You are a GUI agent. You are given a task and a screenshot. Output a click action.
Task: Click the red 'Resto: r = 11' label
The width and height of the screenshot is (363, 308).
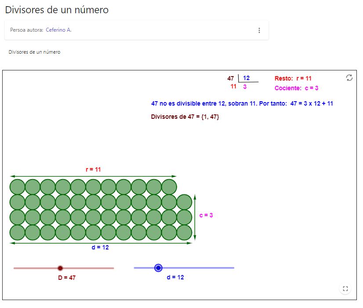293,78
